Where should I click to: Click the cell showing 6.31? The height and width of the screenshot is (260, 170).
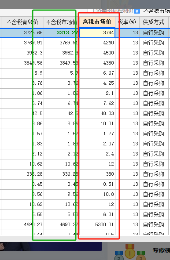(x=97, y=215)
